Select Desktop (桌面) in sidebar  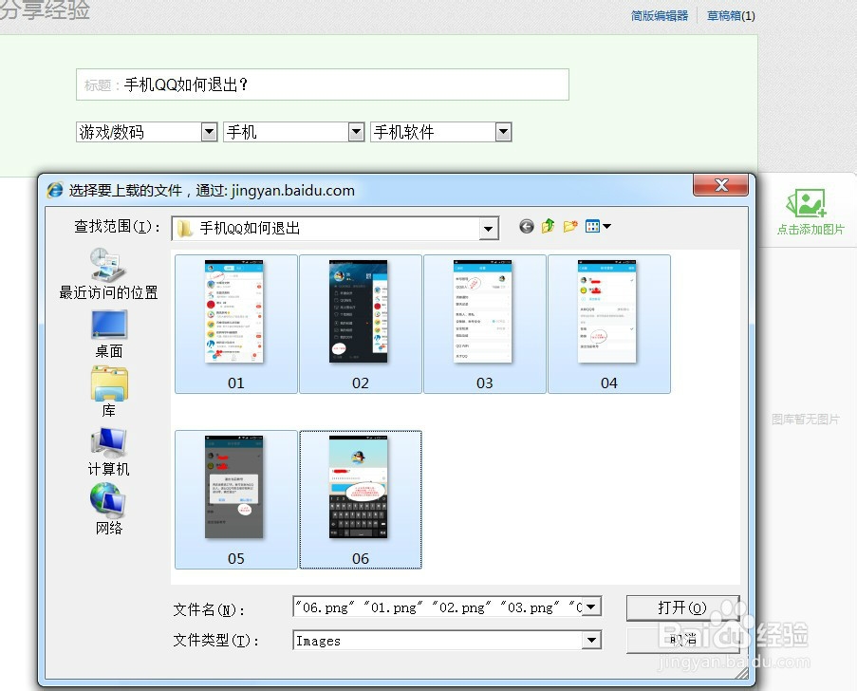point(109,334)
